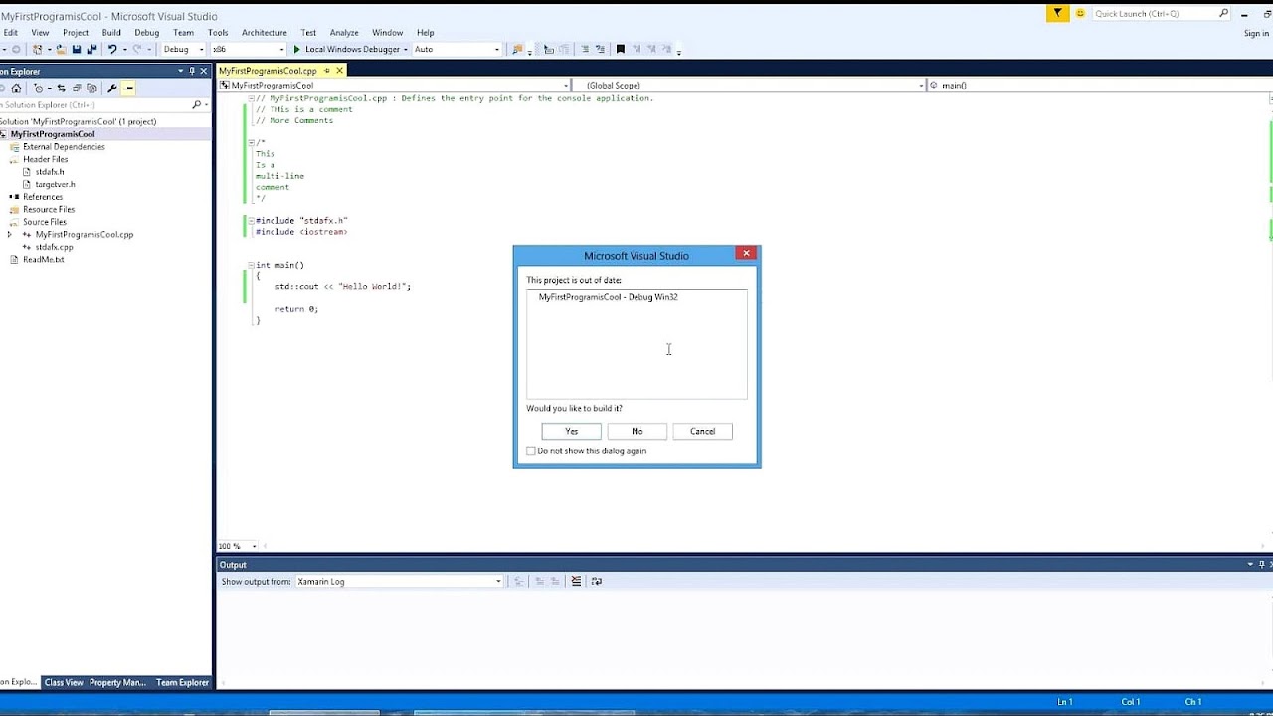Click the Sync with Active Document icon
Screen dimensions: 1273x716
tap(61, 88)
